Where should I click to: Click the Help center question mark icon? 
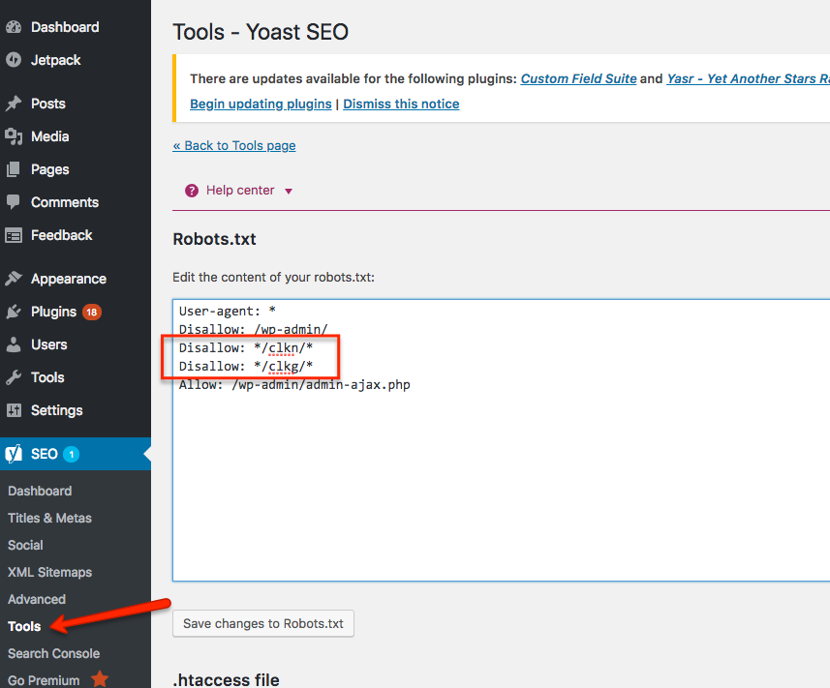(x=192, y=191)
